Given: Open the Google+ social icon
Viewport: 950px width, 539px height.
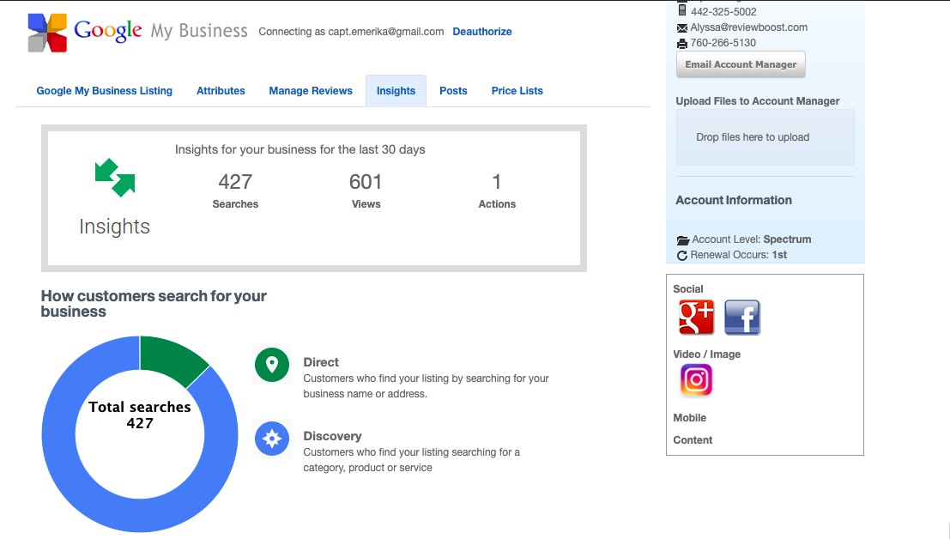Looking at the screenshot, I should pyautogui.click(x=696, y=317).
